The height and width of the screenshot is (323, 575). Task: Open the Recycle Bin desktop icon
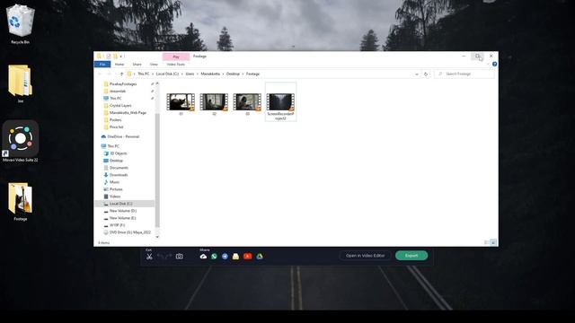(x=20, y=24)
